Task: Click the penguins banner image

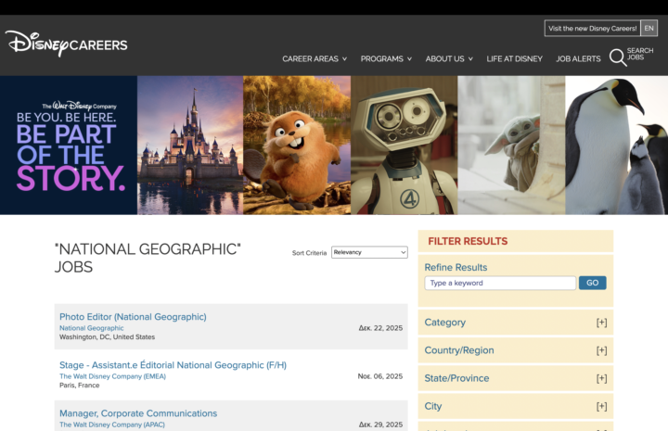Action: click(616, 146)
